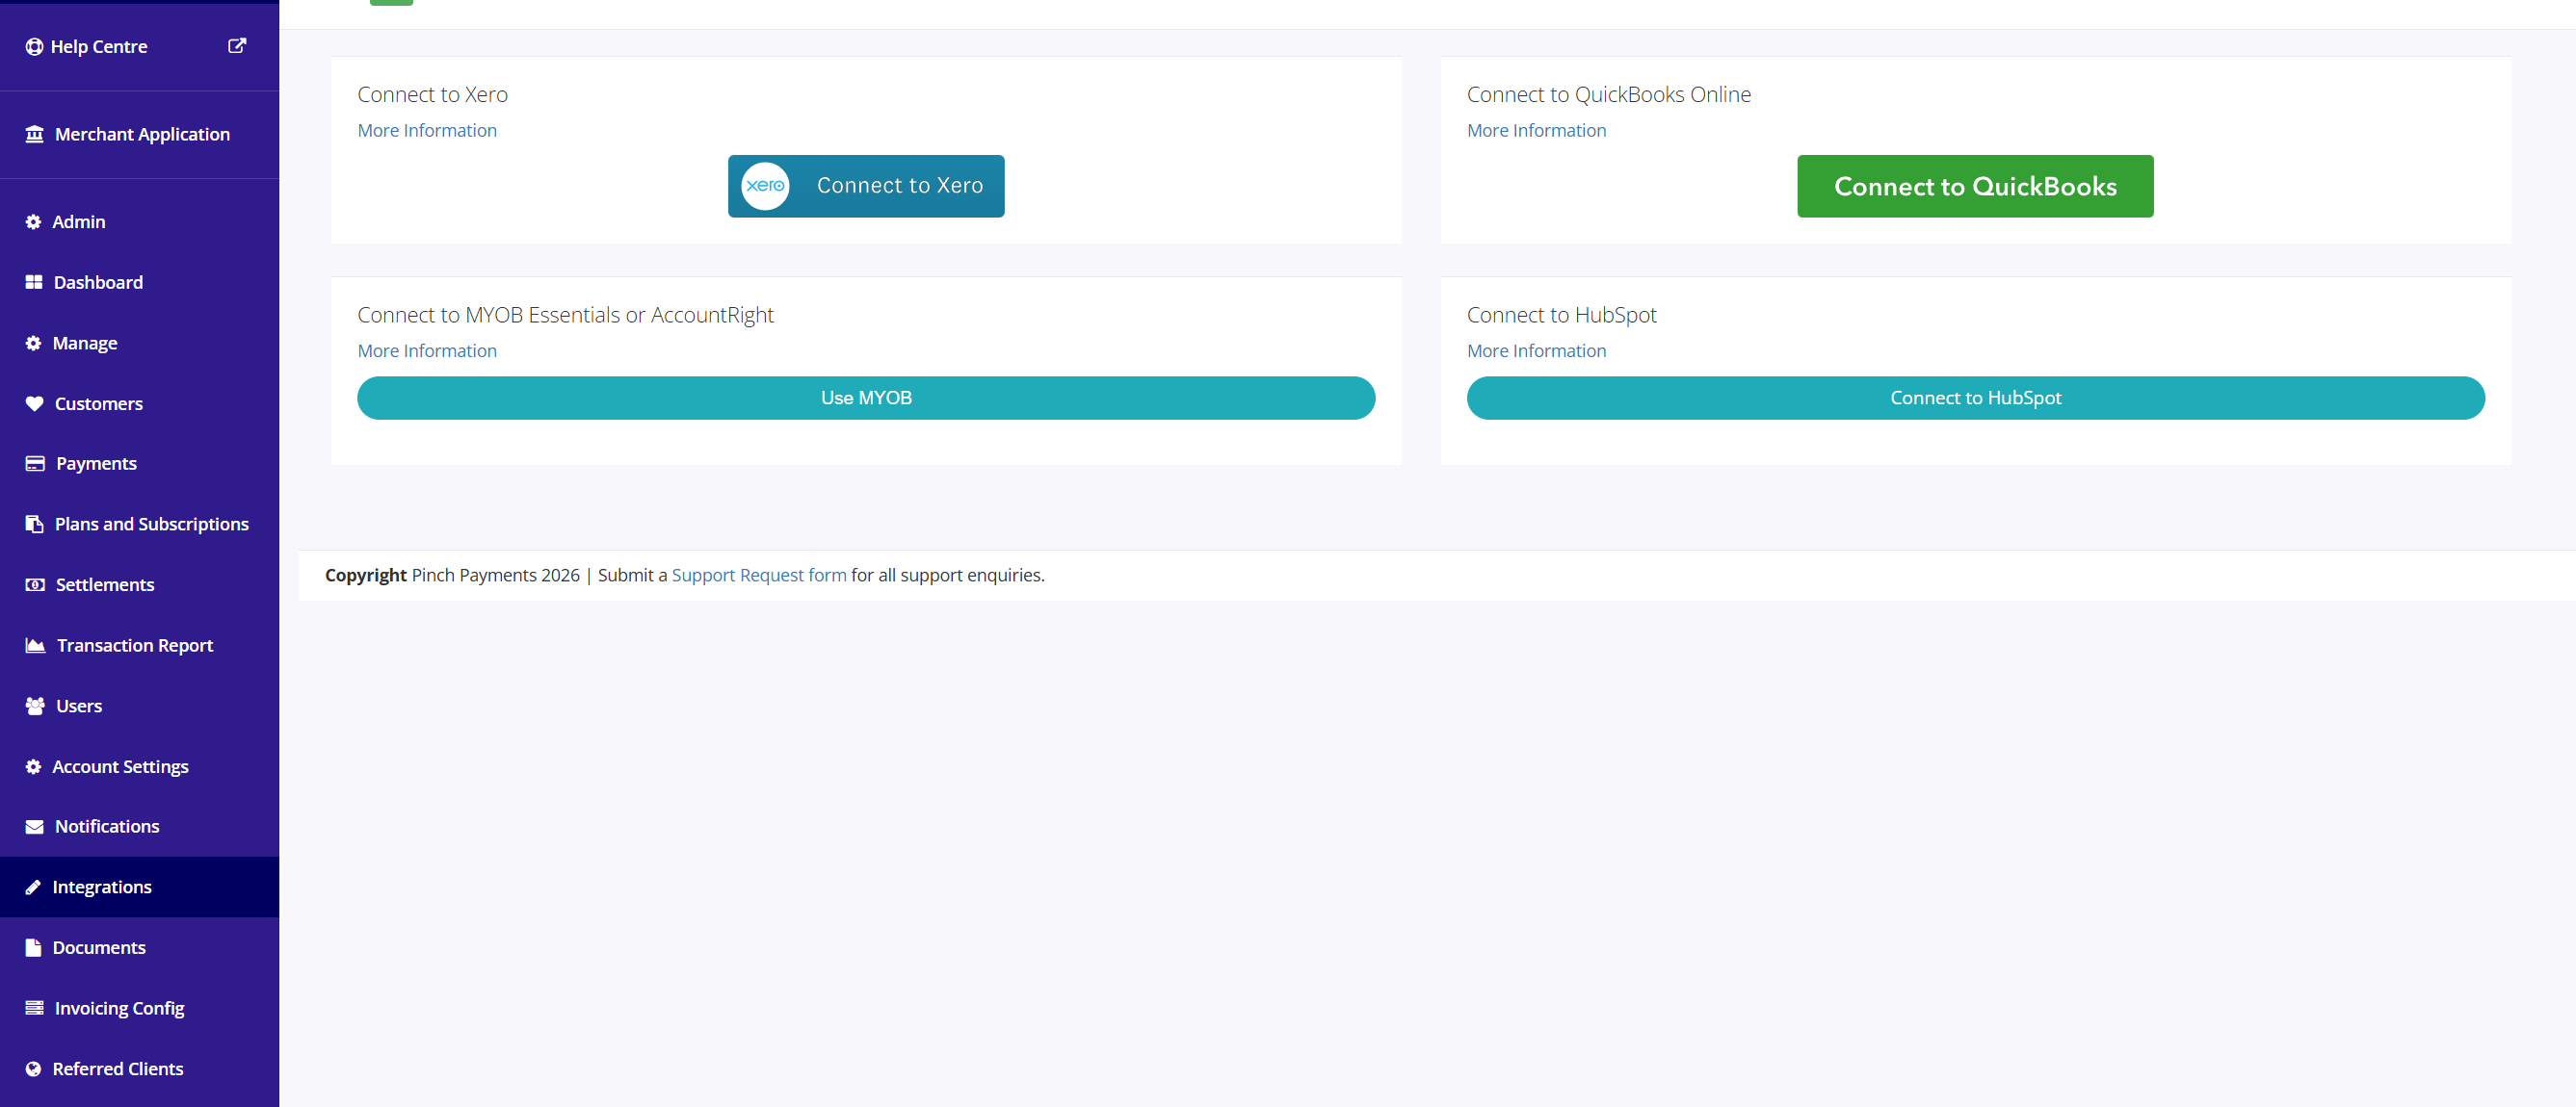Click the Referred Clients globe icon

click(x=33, y=1068)
